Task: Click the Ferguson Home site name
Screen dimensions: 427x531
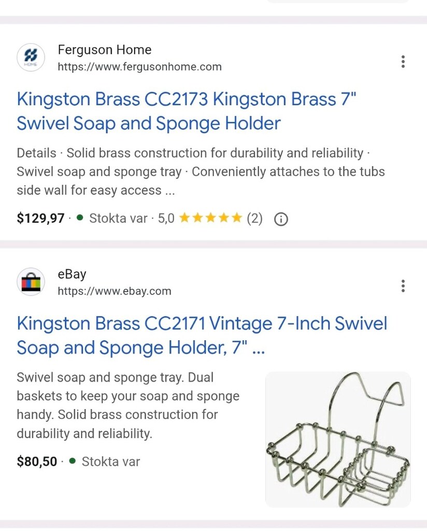Action: pyautogui.click(x=105, y=50)
